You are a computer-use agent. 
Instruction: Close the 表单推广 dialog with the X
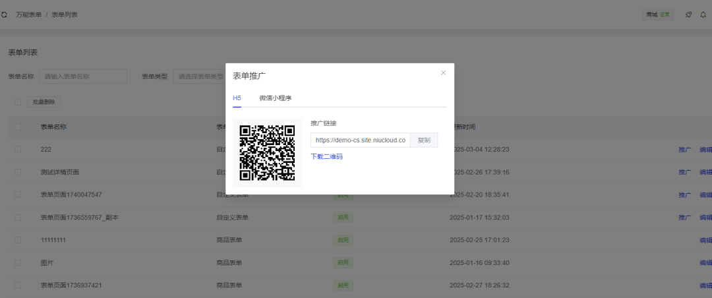click(x=443, y=73)
